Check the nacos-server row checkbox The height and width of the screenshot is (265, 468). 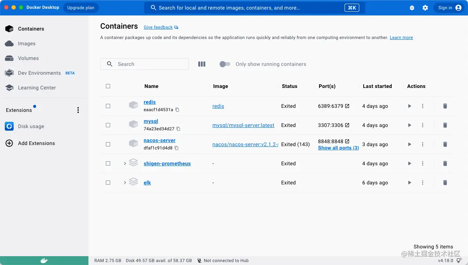108,144
